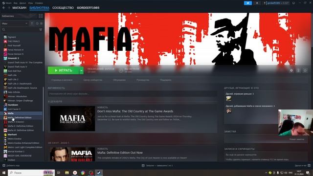Switch library to grid collections view
The width and height of the screenshot is (313, 176).
[x=41, y=16]
